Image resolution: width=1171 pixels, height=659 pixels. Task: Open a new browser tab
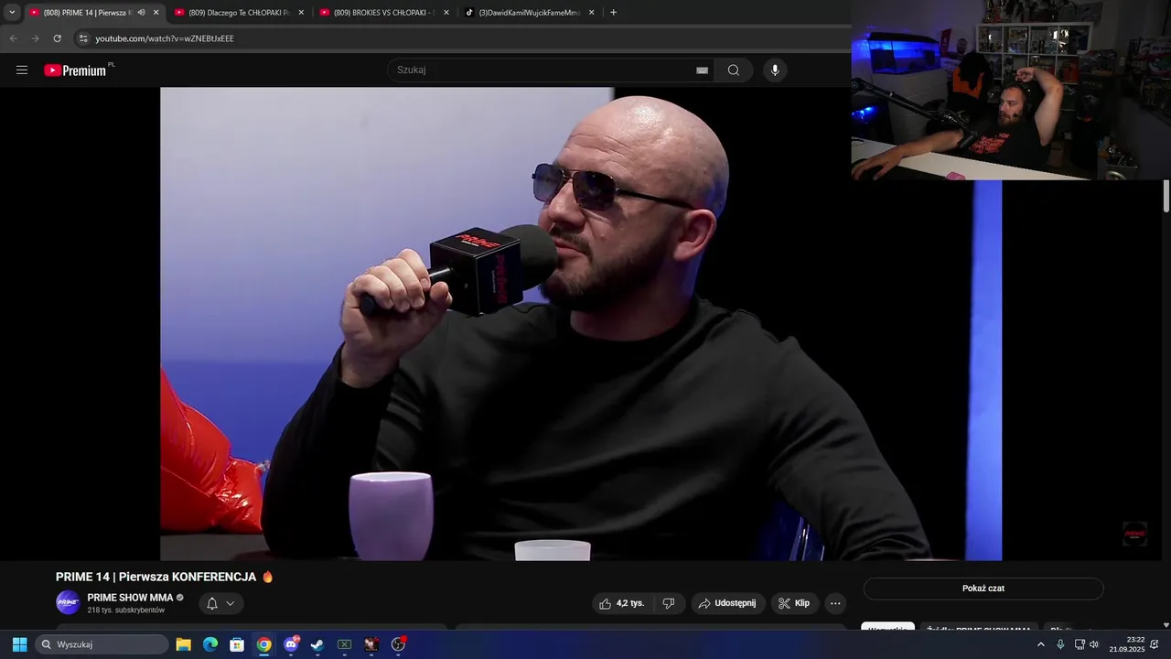pyautogui.click(x=613, y=13)
